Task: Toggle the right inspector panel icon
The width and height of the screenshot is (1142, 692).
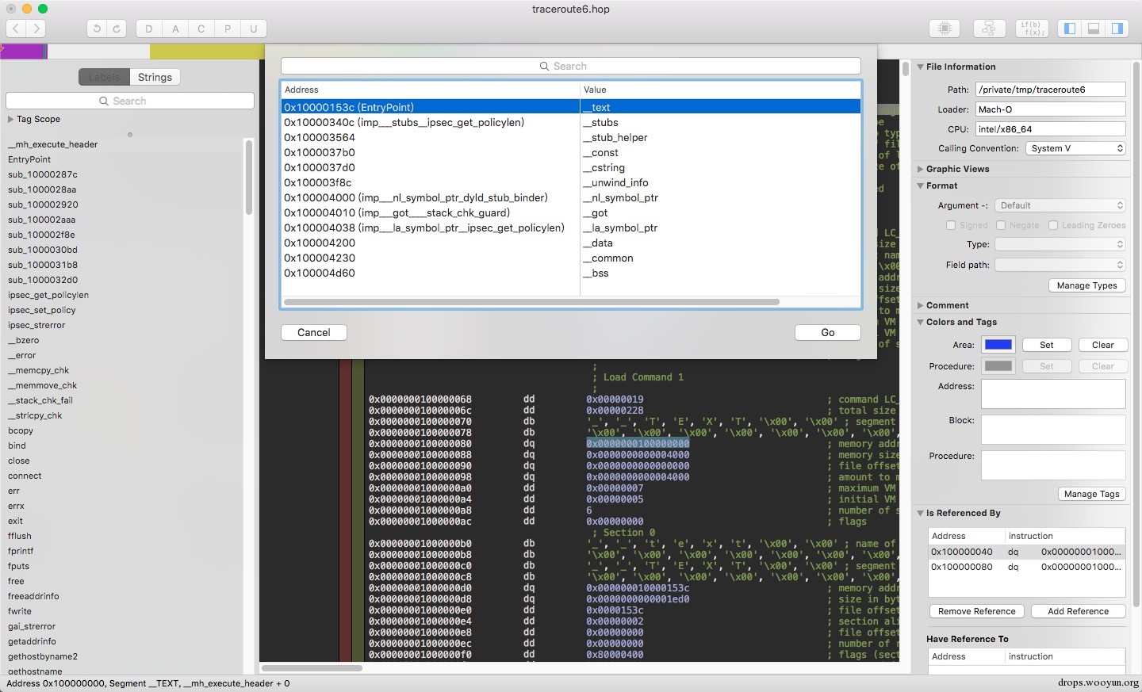Action: 1117,29
